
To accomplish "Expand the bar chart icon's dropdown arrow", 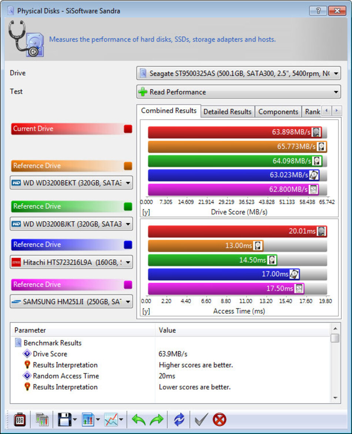I will click(98, 420).
